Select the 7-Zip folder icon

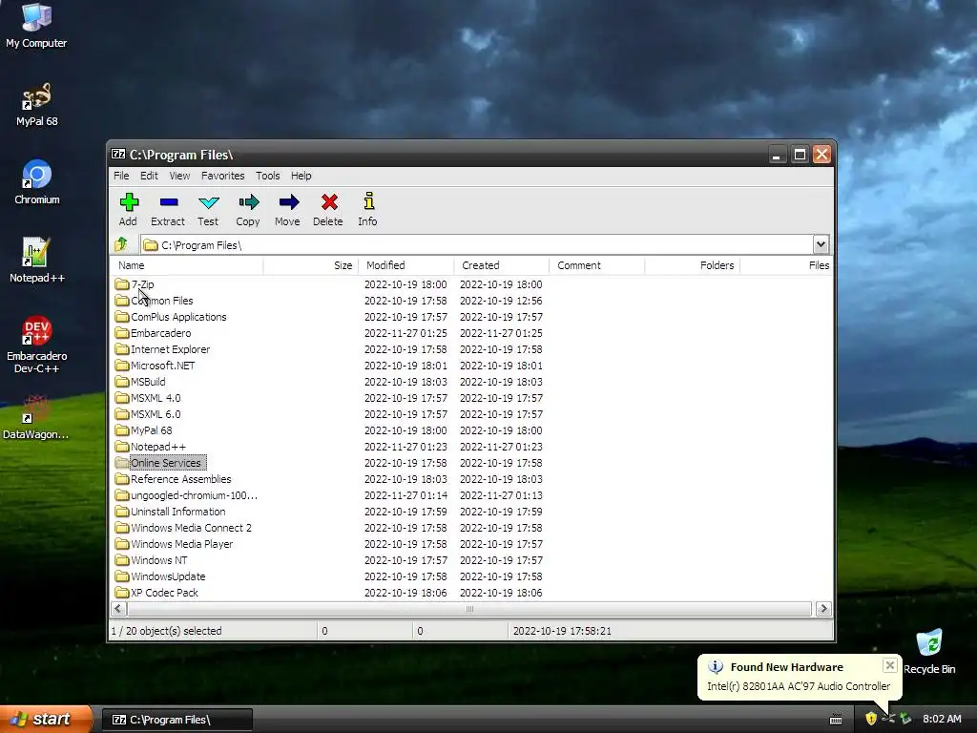pos(122,284)
